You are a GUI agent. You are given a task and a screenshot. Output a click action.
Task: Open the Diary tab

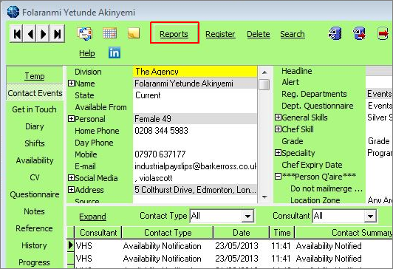coord(35,126)
